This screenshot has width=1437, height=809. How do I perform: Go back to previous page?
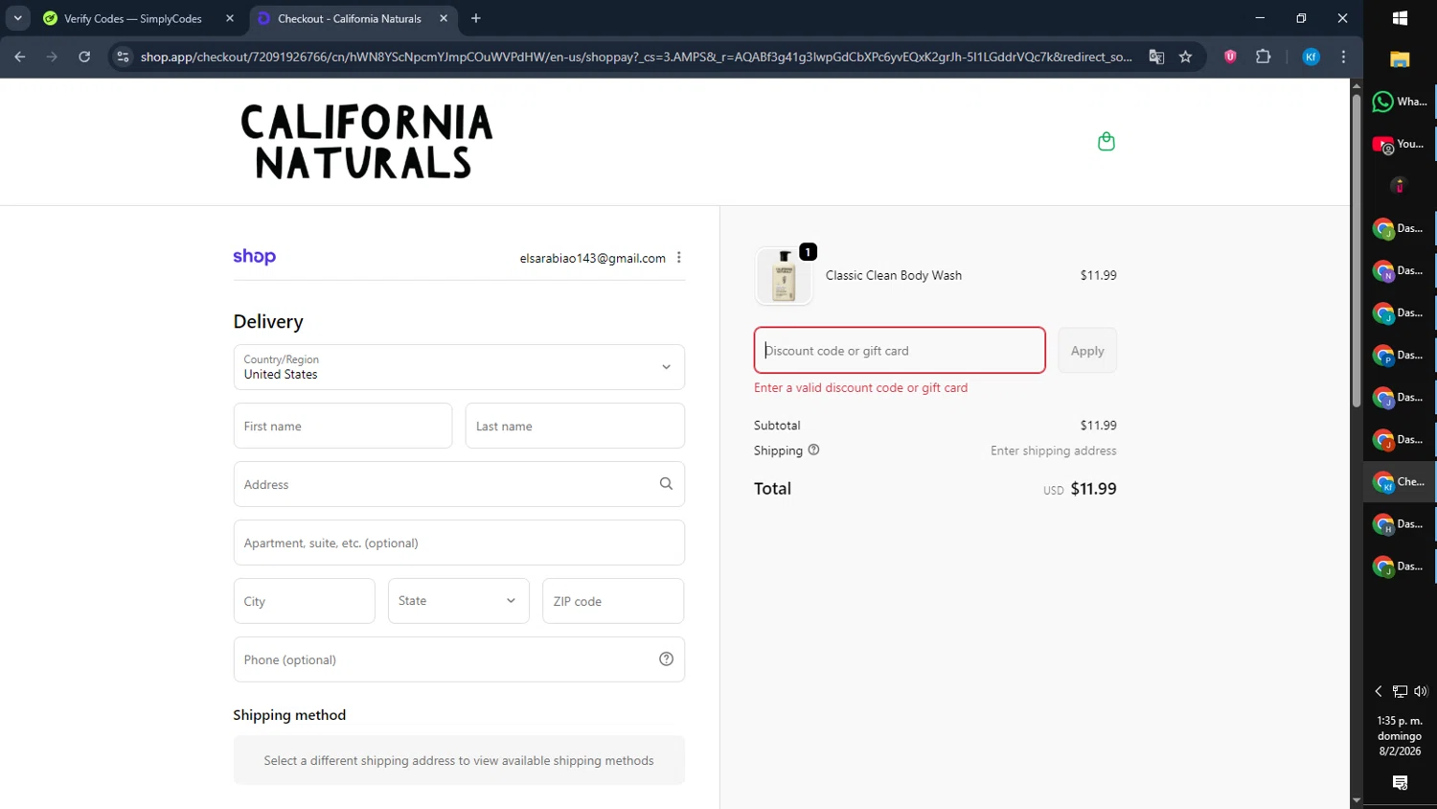tap(20, 57)
